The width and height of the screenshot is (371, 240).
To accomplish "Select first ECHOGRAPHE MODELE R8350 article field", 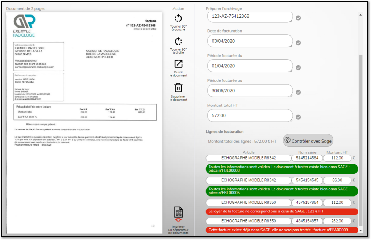I will (x=249, y=202).
